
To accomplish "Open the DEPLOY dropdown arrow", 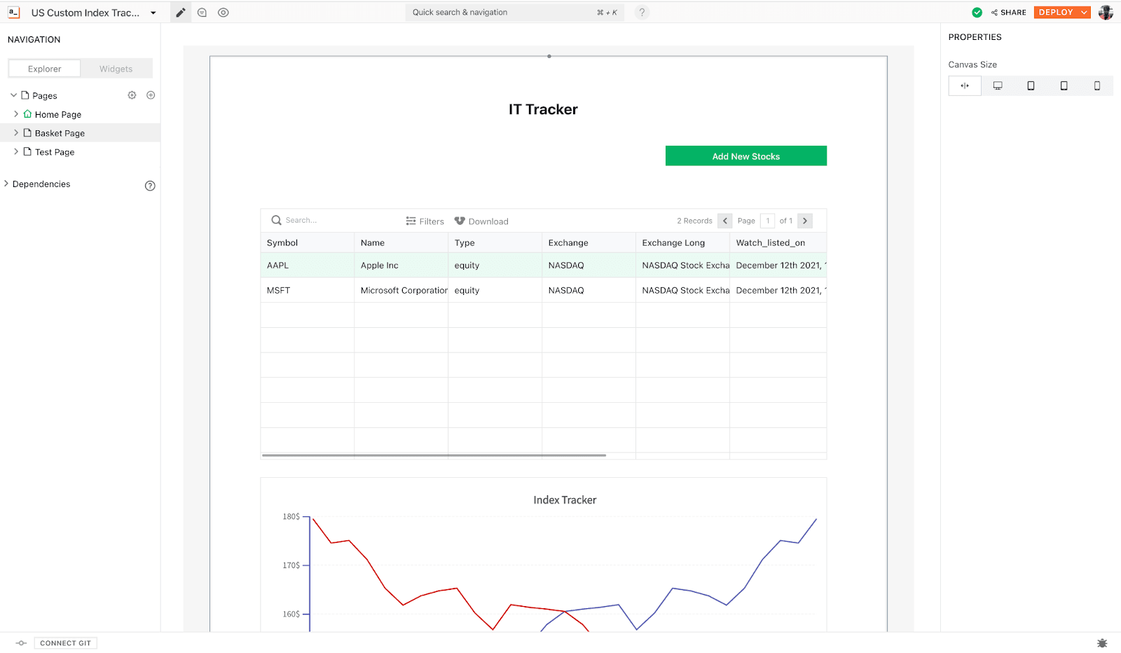I will pos(1084,13).
